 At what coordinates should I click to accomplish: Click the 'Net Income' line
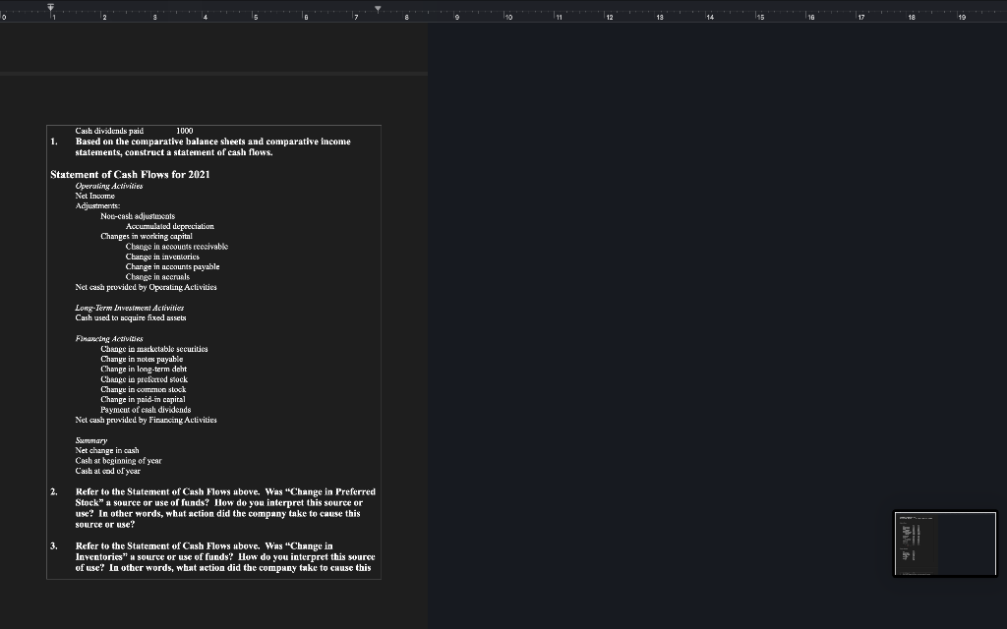tap(94, 196)
